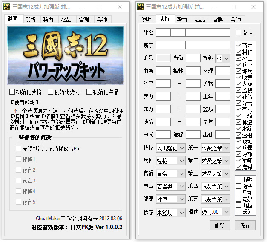Image resolution: width=267 pixels, height=242 pixels.
Task: Open the 名品 tab in left window
Action: click(x=67, y=20)
